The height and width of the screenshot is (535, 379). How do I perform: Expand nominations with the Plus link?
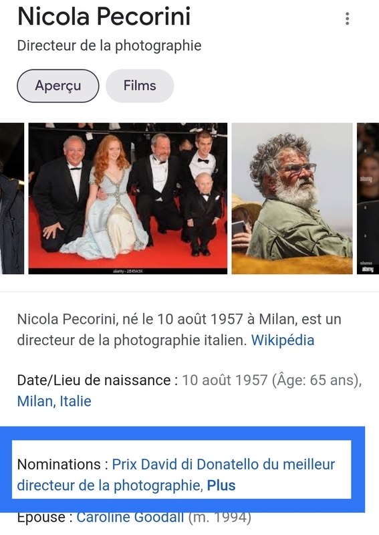tap(221, 486)
